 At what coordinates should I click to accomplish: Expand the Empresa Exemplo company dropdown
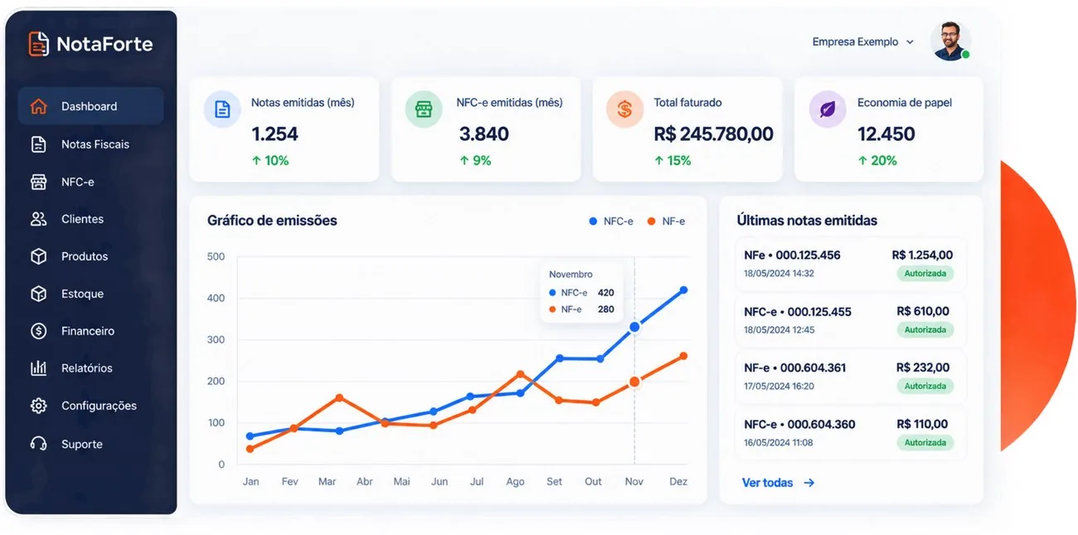862,41
